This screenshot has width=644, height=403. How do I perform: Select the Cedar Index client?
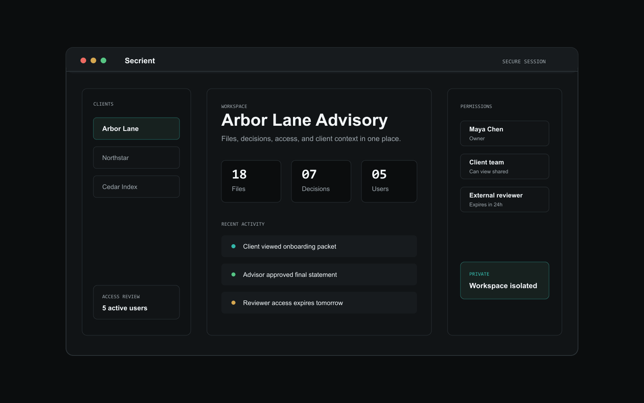[x=136, y=187]
